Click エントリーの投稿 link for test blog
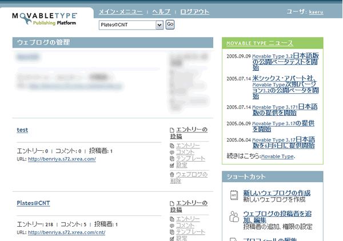This screenshot has width=343, height=241. click(x=189, y=133)
